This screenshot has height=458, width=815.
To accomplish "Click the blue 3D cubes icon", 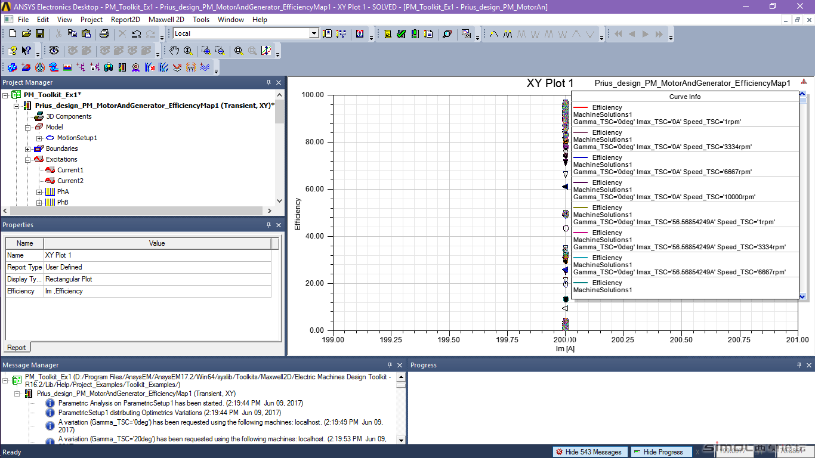I will click(x=13, y=67).
